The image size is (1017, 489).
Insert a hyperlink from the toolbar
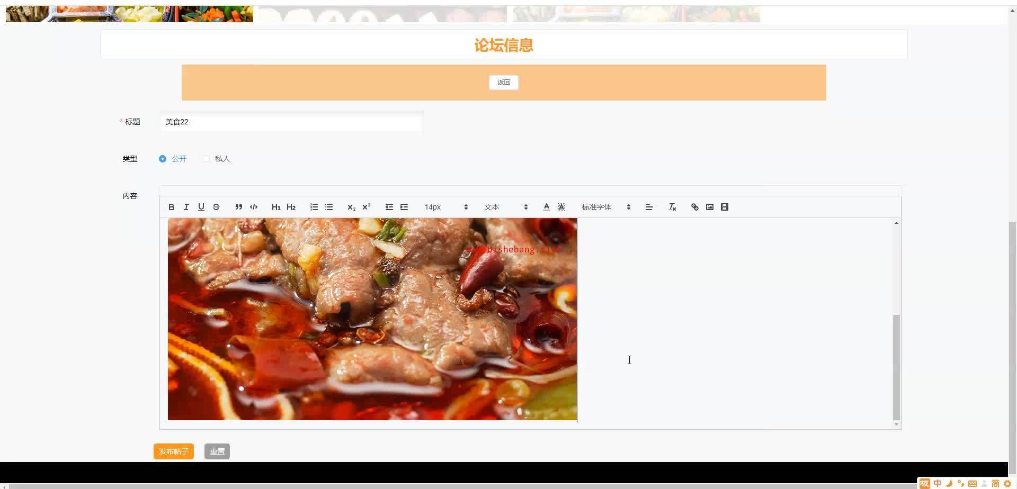point(695,207)
